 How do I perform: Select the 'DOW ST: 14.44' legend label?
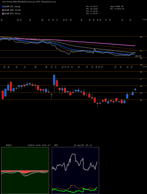pos(12,7)
